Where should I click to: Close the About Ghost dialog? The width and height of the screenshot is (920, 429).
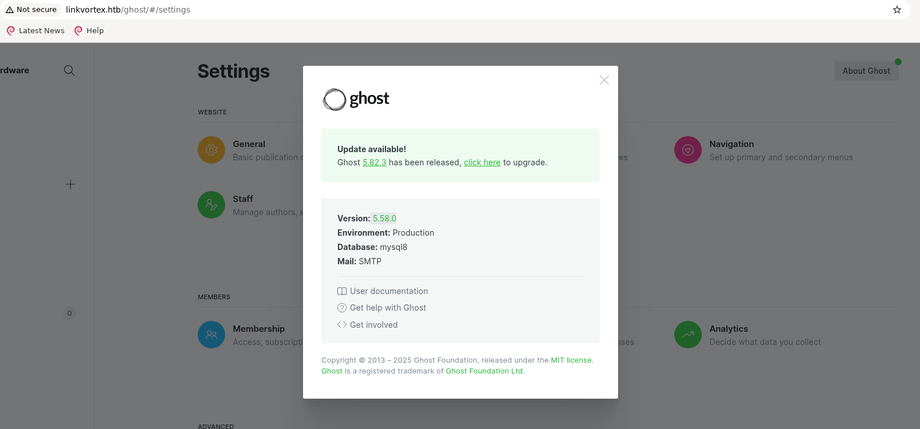[x=604, y=80]
